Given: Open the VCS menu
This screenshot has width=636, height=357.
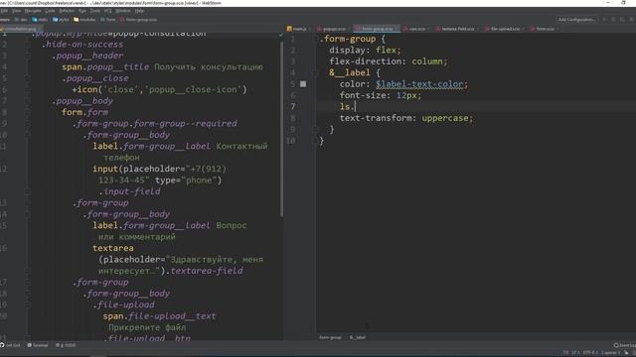Looking at the screenshot, I should 108,11.
